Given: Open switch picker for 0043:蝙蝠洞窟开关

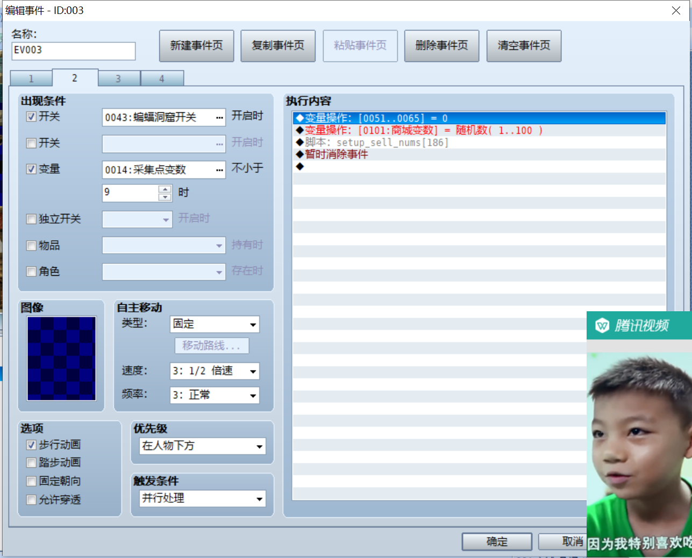Looking at the screenshot, I should click(x=219, y=117).
